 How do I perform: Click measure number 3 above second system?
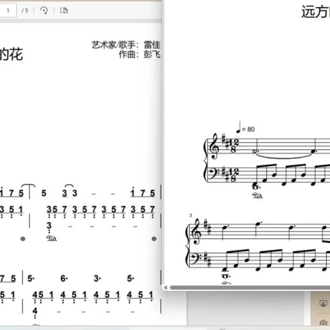click(x=191, y=215)
